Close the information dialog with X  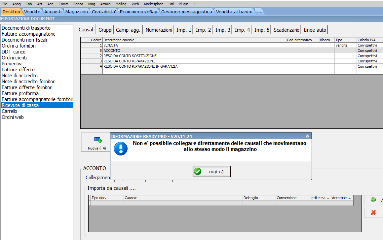(x=308, y=136)
